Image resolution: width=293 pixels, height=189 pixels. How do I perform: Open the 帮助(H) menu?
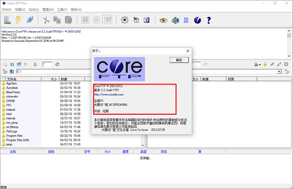(76, 10)
